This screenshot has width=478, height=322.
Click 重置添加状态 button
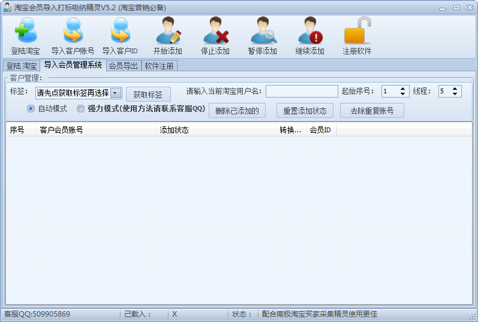305,111
